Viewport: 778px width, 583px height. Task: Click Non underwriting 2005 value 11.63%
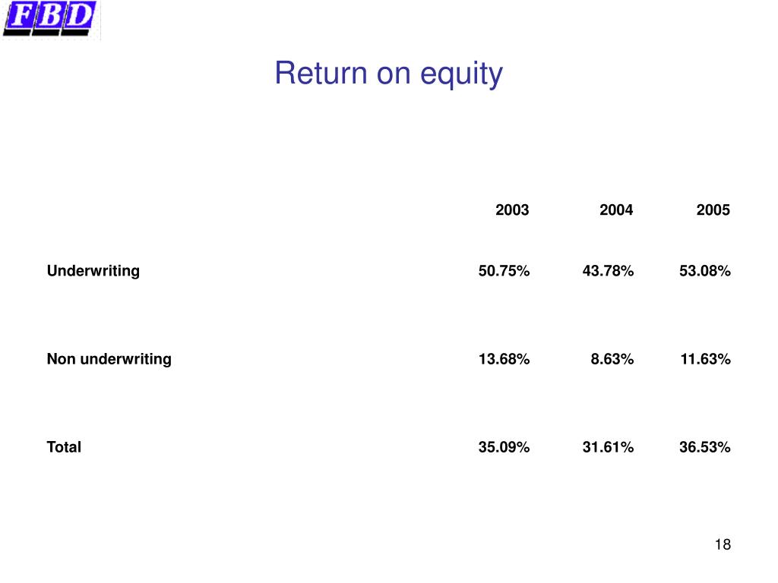pyautogui.click(x=705, y=359)
